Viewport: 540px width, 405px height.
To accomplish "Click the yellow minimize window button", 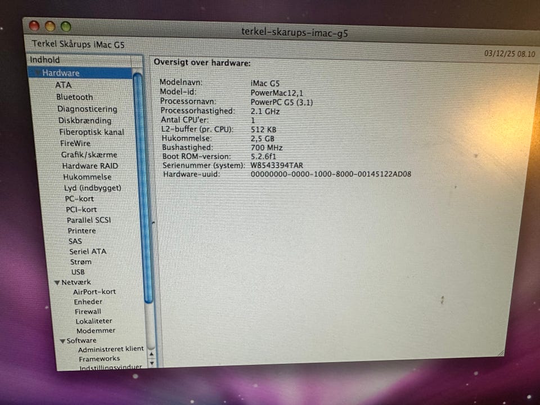I will [50, 26].
